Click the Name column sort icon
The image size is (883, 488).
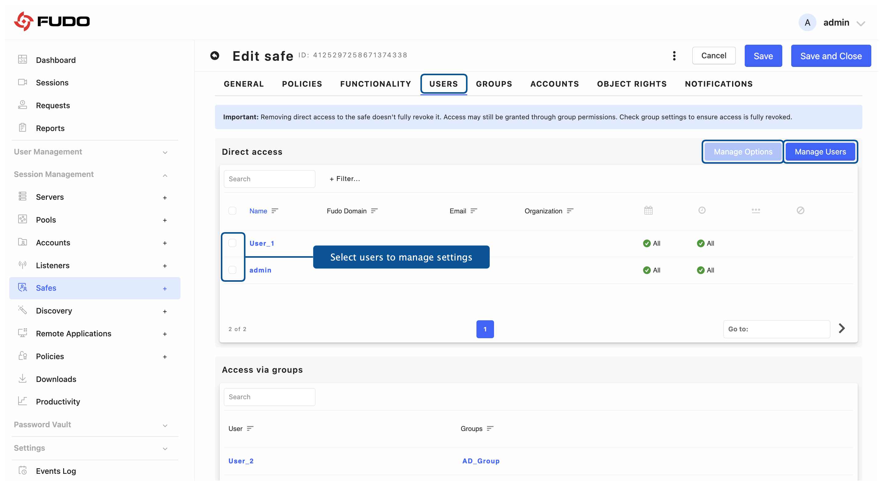click(274, 211)
